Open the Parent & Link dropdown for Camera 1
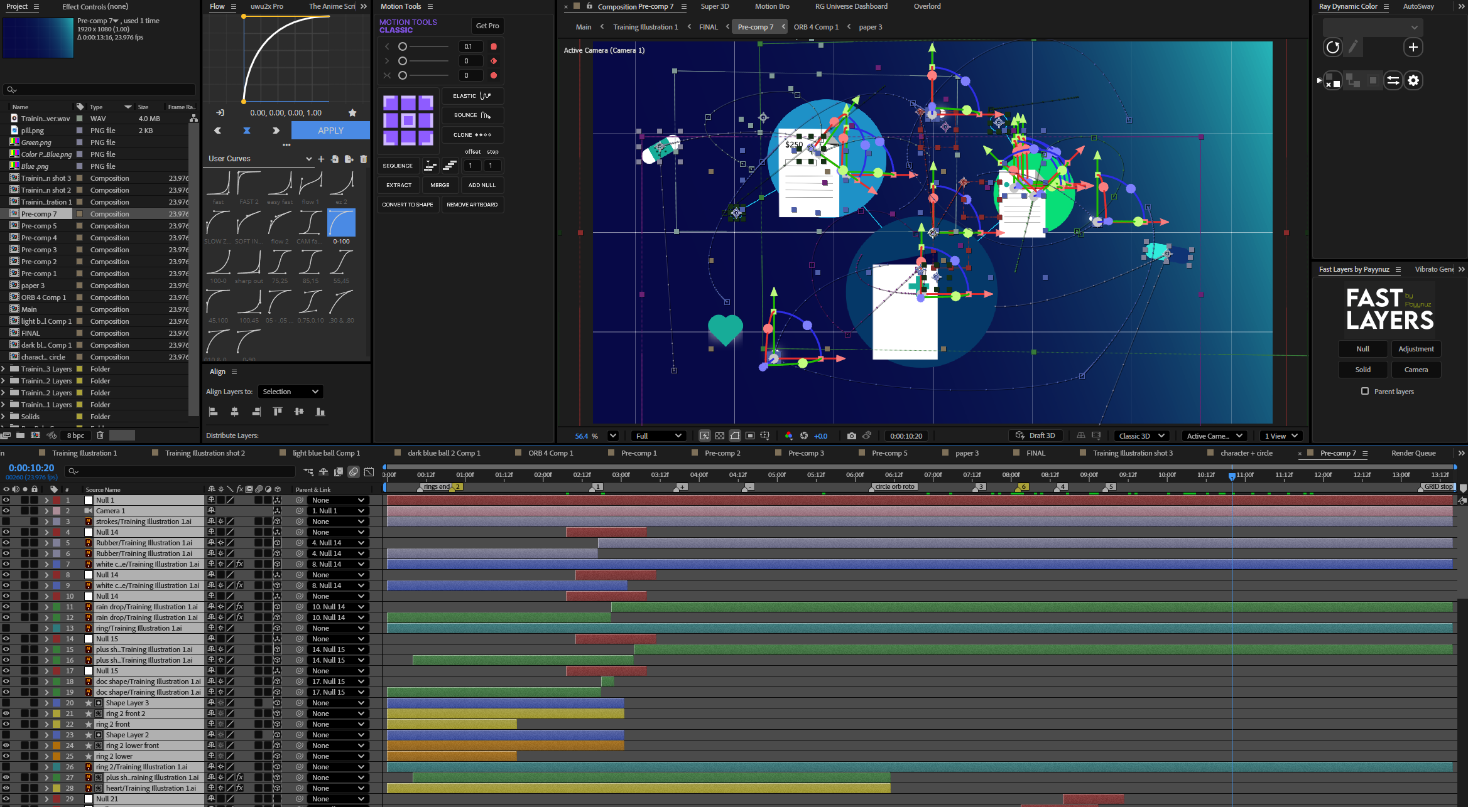The width and height of the screenshot is (1468, 807). [338, 510]
